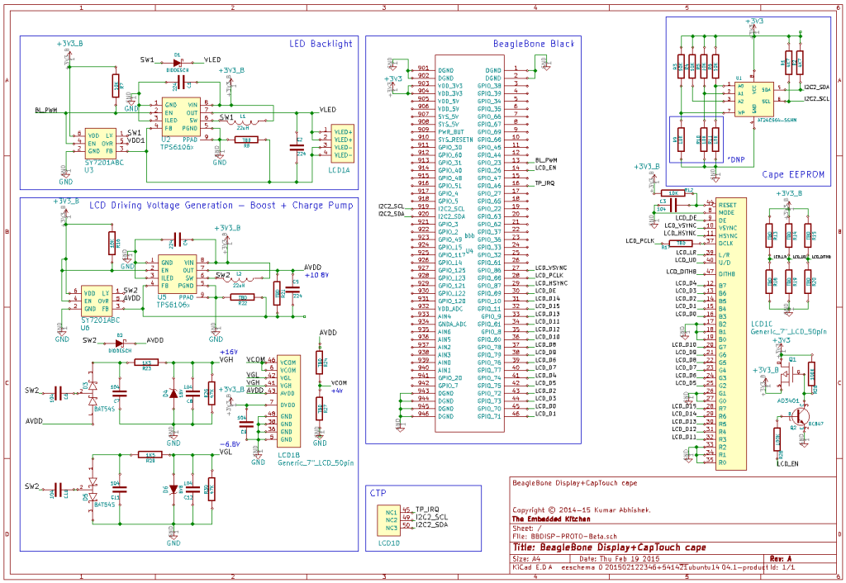Click the LCD1B VCOM connector block

point(288,402)
